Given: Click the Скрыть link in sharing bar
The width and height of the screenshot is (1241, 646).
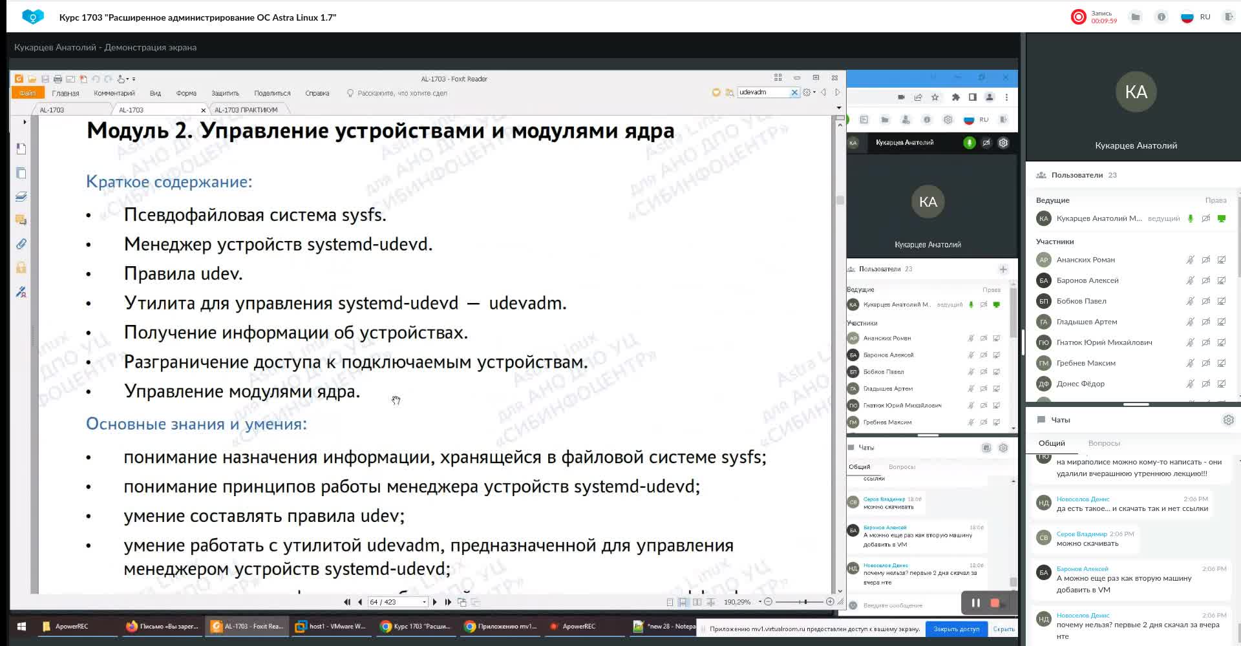Looking at the screenshot, I should [1003, 629].
